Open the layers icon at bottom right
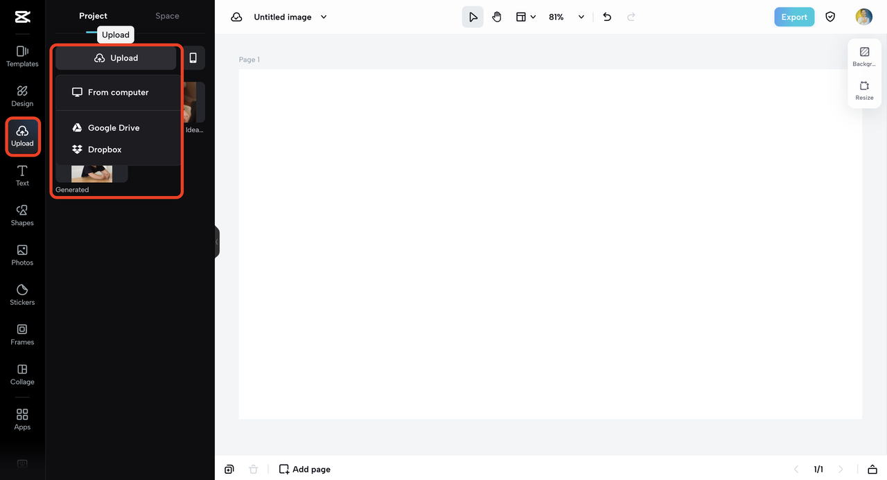 click(872, 469)
